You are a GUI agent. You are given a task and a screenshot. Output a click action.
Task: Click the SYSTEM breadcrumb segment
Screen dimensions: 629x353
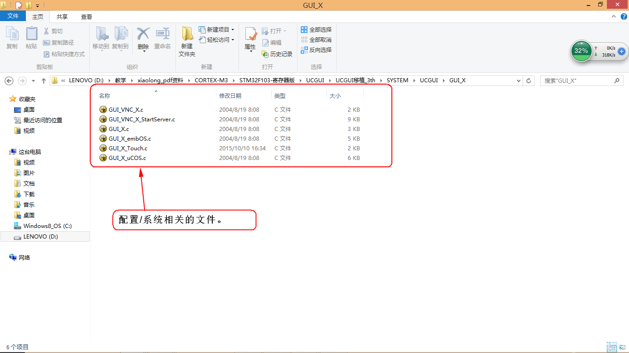point(397,80)
